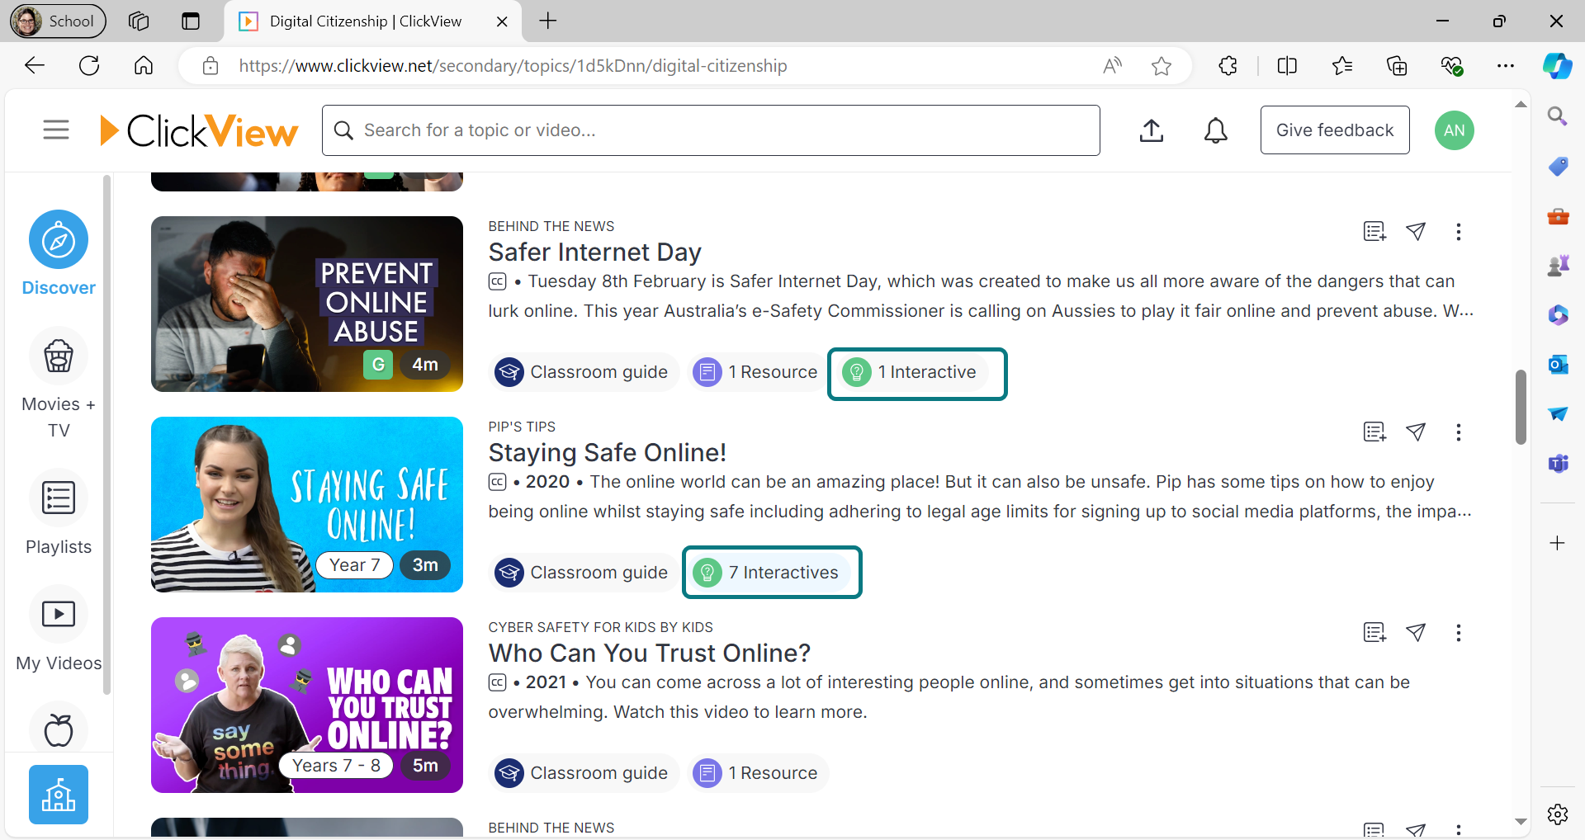Image resolution: width=1585 pixels, height=840 pixels.
Task: Open browser Settings and more menu
Action: coord(1506,66)
